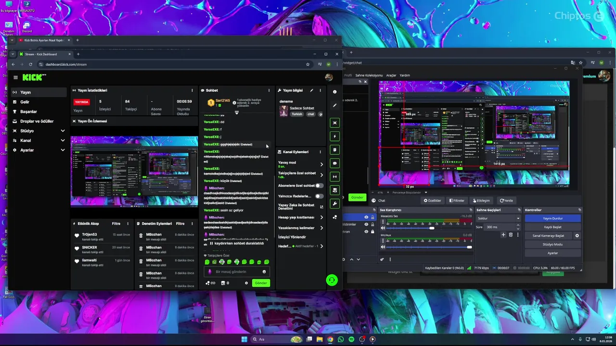Expand the Ayarlar sidebar section

click(63, 150)
